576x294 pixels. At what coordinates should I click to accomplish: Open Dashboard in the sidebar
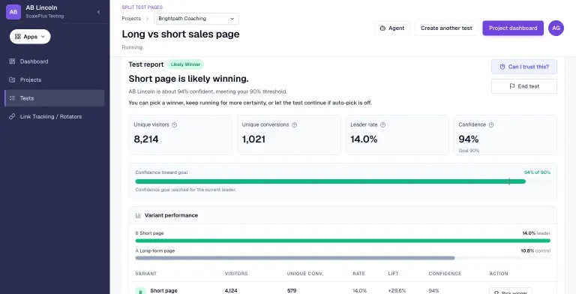coord(54,61)
